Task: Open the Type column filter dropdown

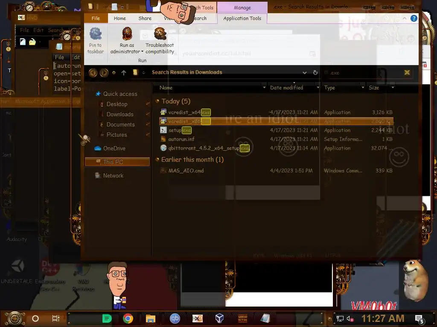Action: coord(363,88)
